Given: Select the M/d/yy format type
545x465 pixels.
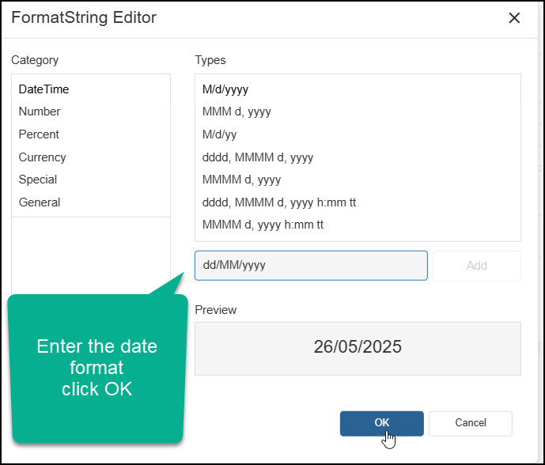Looking at the screenshot, I should point(219,134).
